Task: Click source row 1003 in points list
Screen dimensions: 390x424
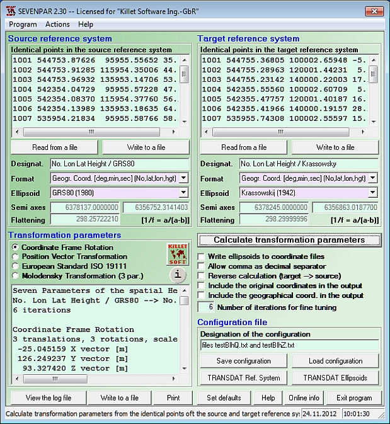Action: coord(95,80)
